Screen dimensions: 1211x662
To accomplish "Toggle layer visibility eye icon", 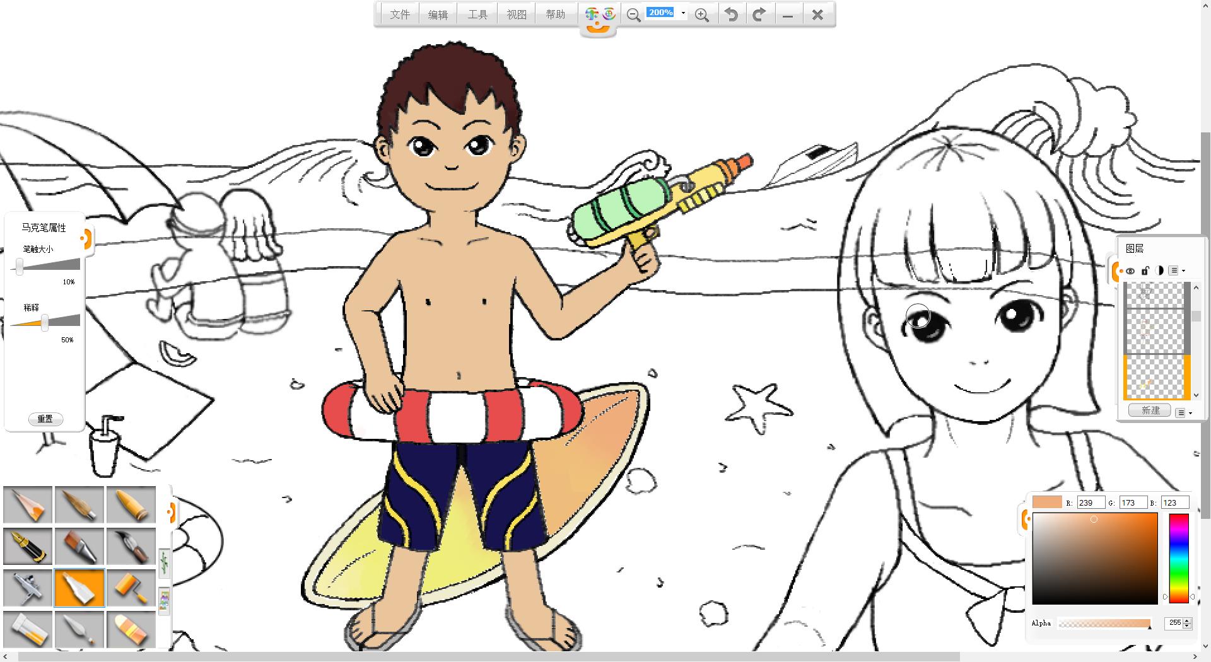I will point(1130,271).
